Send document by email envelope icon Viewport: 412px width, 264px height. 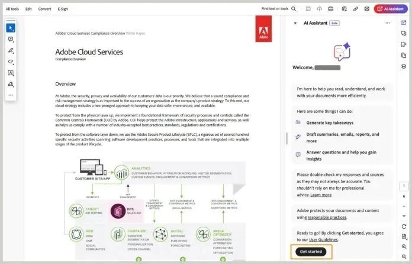click(x=367, y=9)
